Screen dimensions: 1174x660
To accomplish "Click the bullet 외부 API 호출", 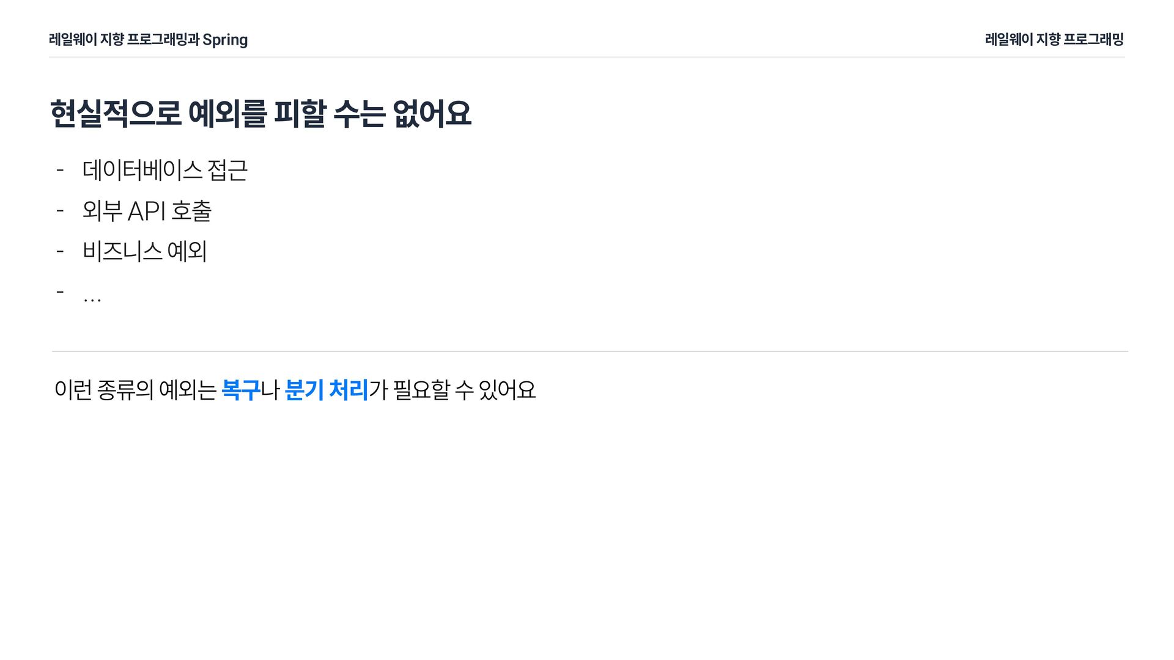I will pos(147,211).
